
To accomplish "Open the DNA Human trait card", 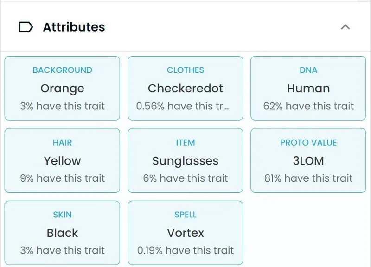I will [x=308, y=88].
